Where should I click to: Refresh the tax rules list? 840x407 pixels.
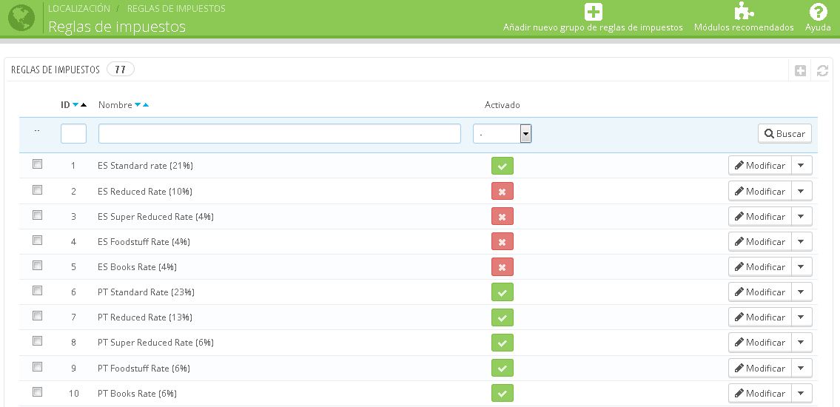click(823, 71)
